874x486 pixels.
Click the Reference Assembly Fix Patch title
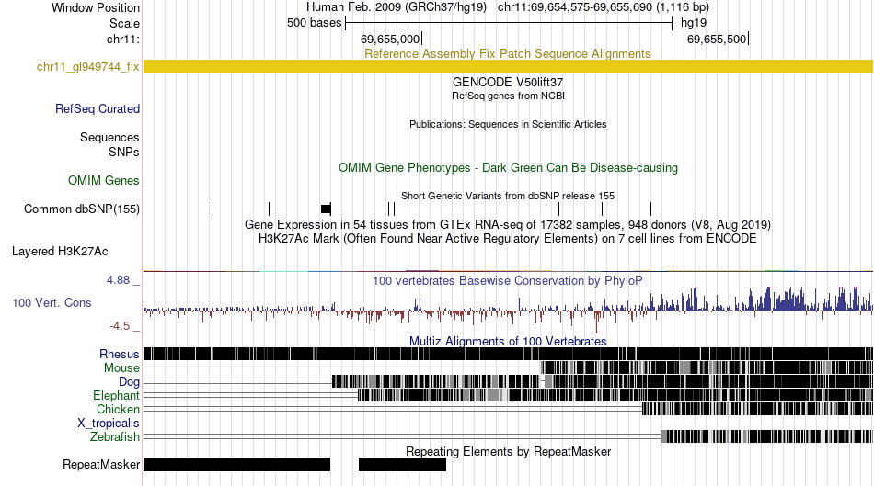(507, 53)
